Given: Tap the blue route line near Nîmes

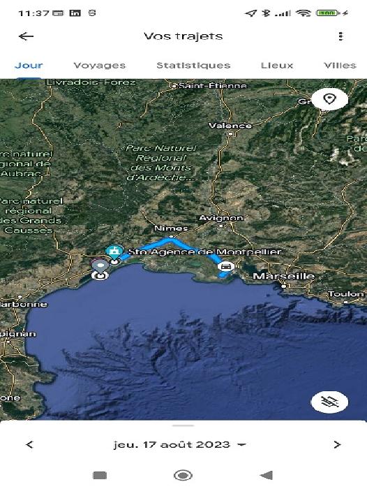Looking at the screenshot, I should click(171, 240).
